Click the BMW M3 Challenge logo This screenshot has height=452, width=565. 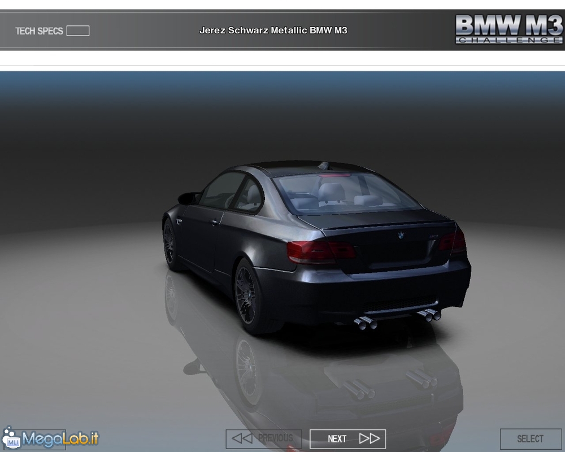coord(509,29)
